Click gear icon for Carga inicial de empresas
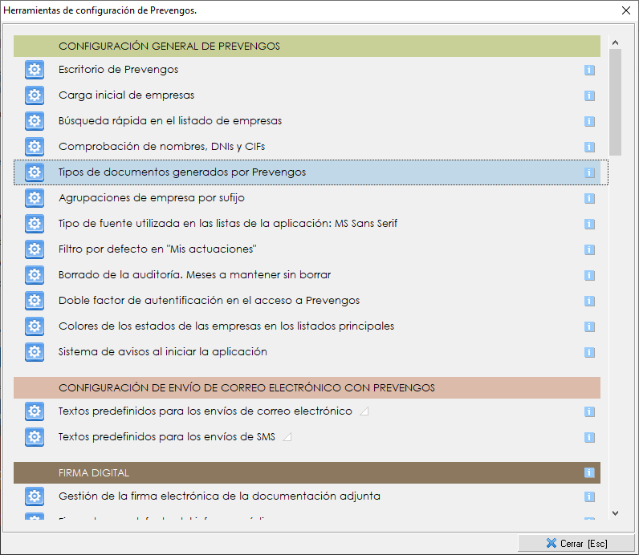Viewport: 639px width, 555px height. point(34,95)
